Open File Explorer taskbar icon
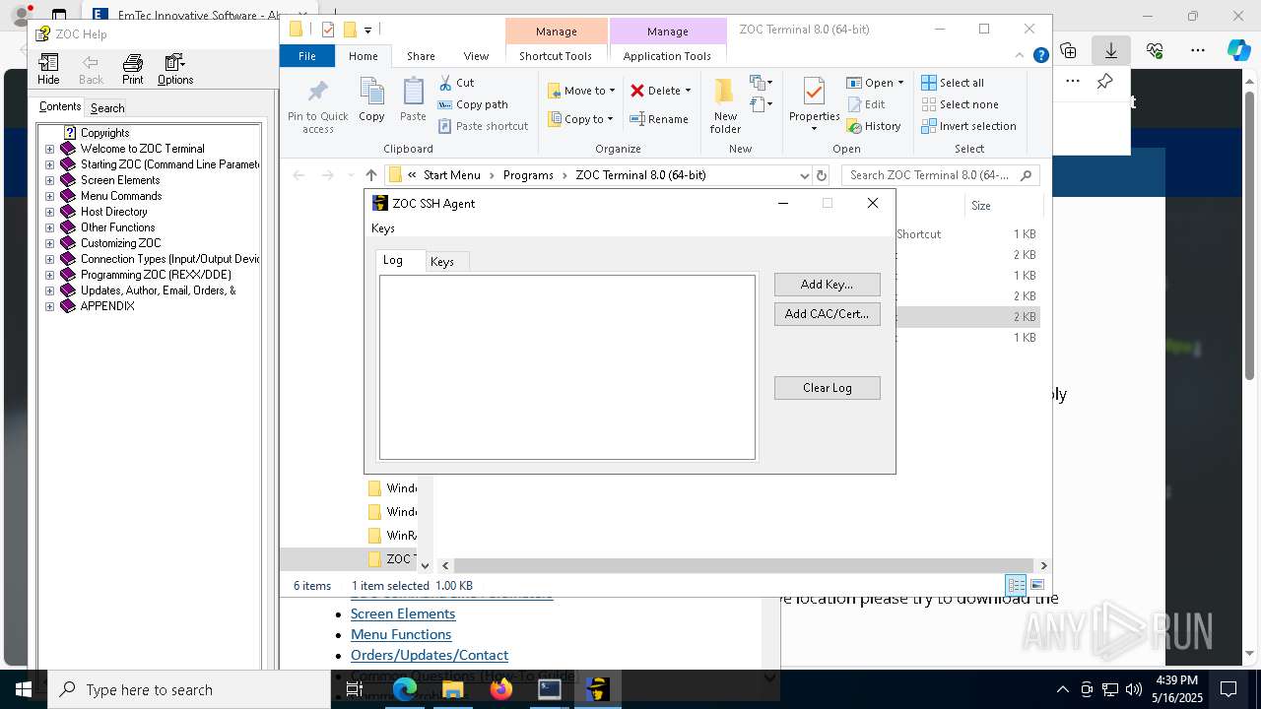The width and height of the screenshot is (1261, 709). click(453, 689)
